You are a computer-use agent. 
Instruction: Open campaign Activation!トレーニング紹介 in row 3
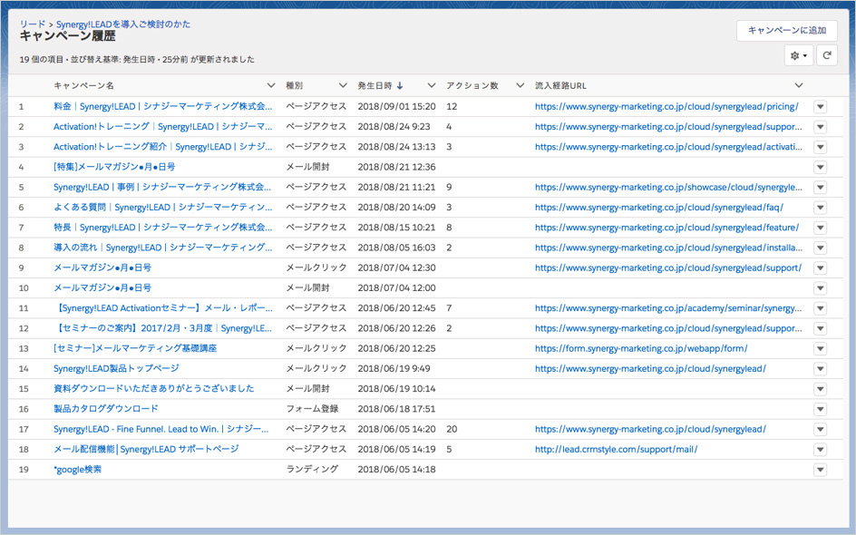point(162,147)
